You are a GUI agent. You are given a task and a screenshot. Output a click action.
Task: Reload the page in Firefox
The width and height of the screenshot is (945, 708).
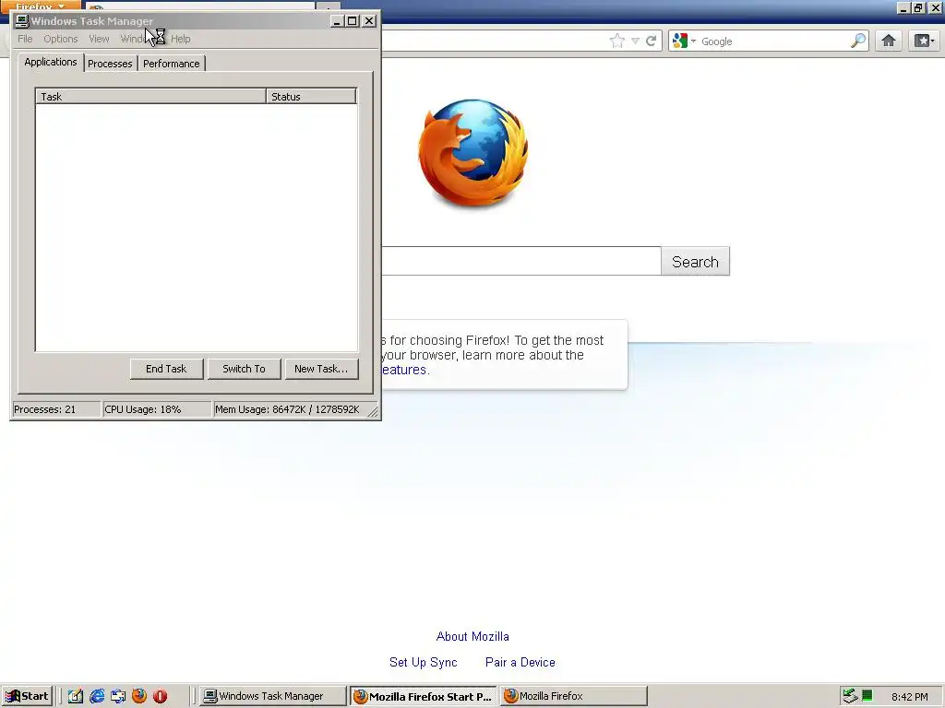[651, 41]
